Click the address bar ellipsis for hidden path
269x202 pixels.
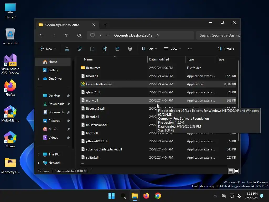click(x=108, y=35)
